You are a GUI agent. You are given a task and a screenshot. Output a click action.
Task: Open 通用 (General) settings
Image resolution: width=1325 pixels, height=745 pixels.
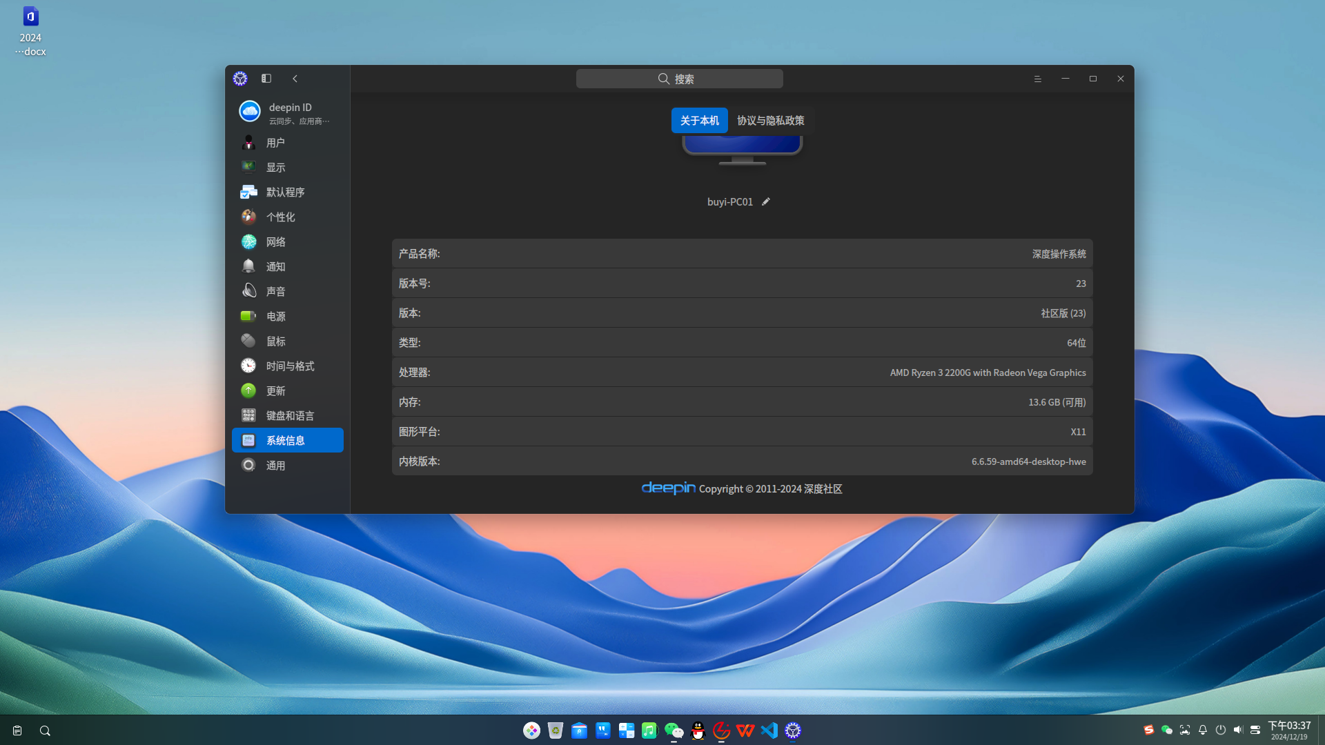pyautogui.click(x=288, y=466)
